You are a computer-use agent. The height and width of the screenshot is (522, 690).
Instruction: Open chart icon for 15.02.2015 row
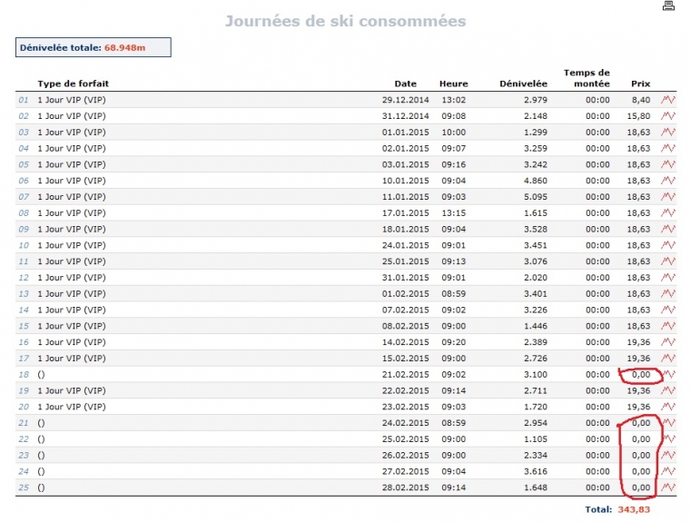(x=668, y=359)
